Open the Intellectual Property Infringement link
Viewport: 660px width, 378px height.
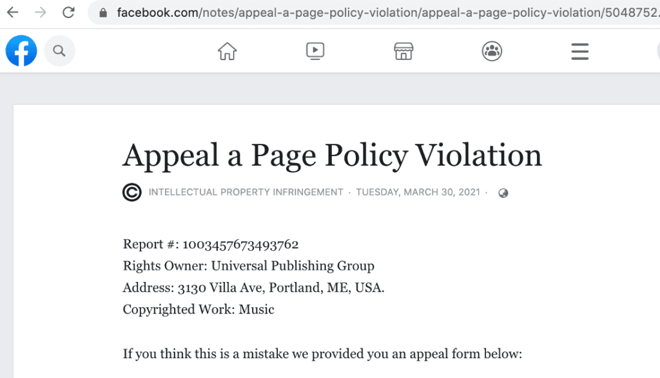[246, 192]
